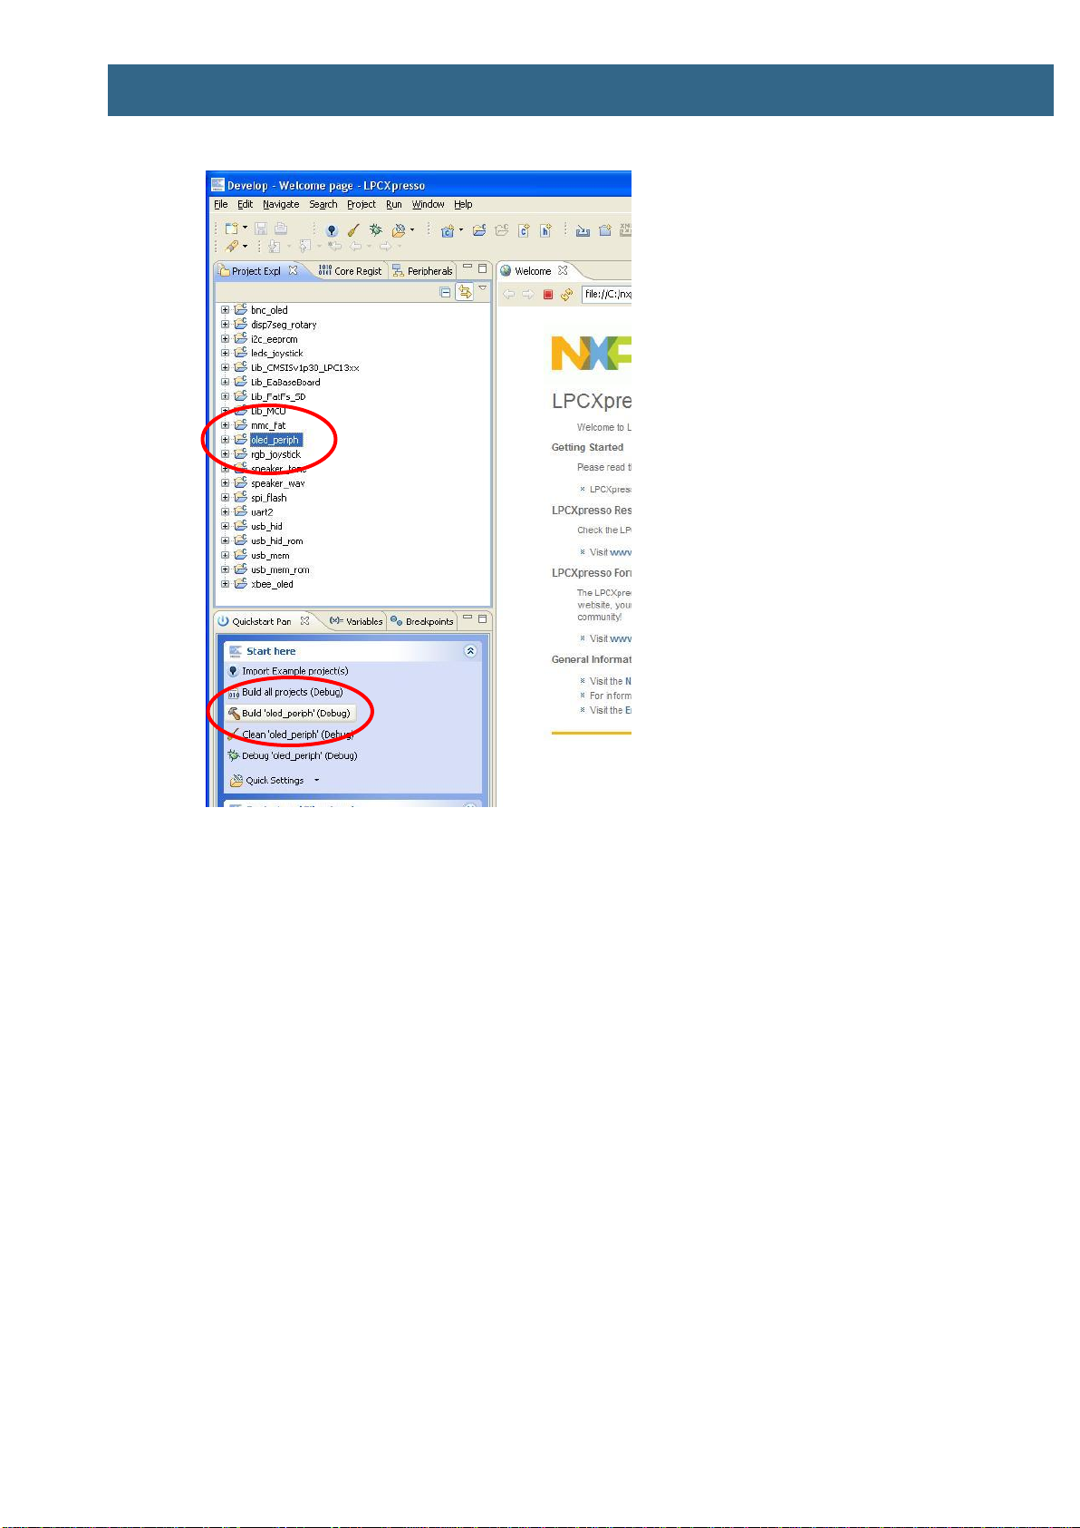1080x1528 pixels.
Task: Open the Navigate menu
Action: tap(281, 204)
